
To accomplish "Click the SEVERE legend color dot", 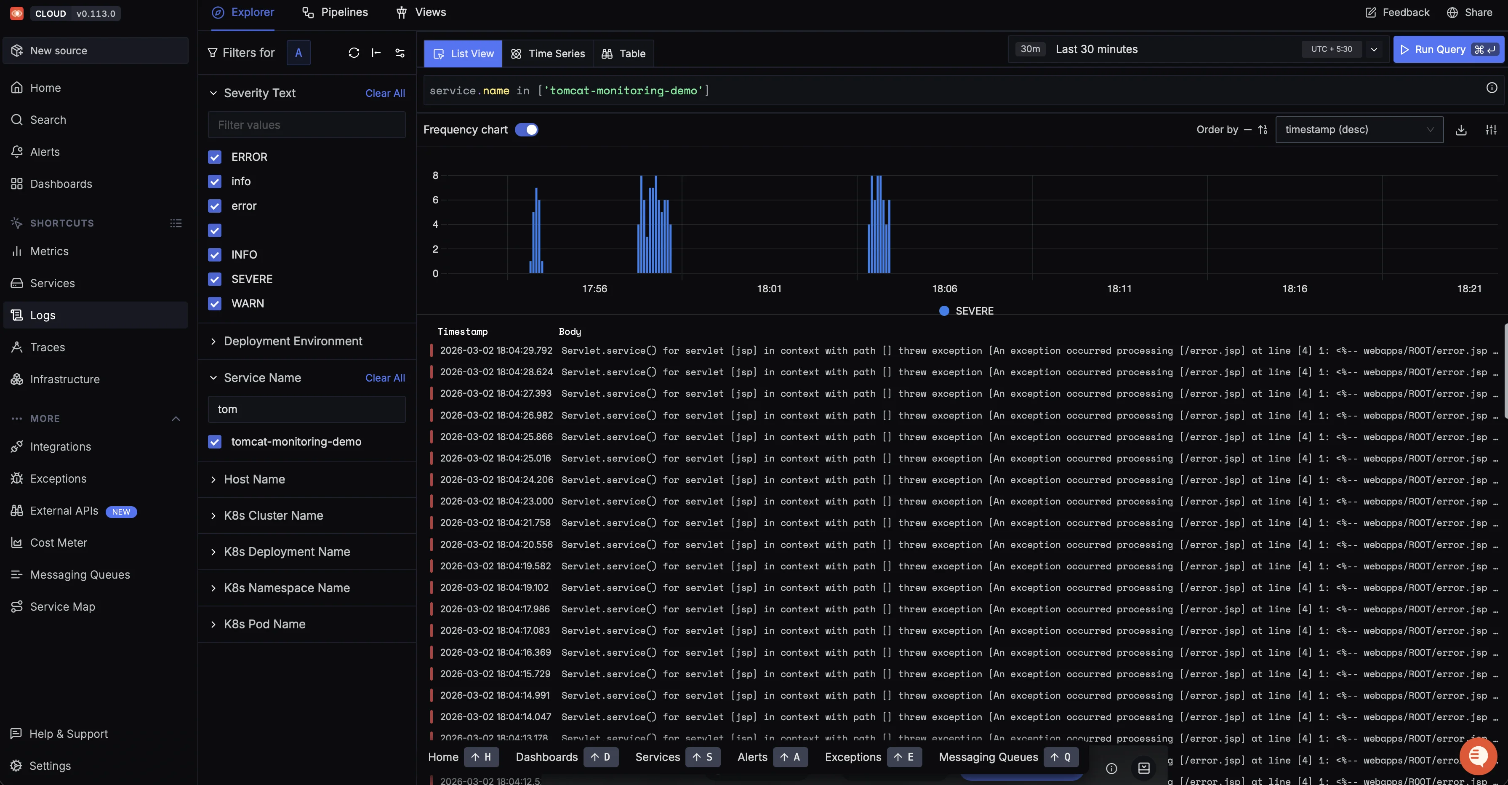I will [x=944, y=311].
